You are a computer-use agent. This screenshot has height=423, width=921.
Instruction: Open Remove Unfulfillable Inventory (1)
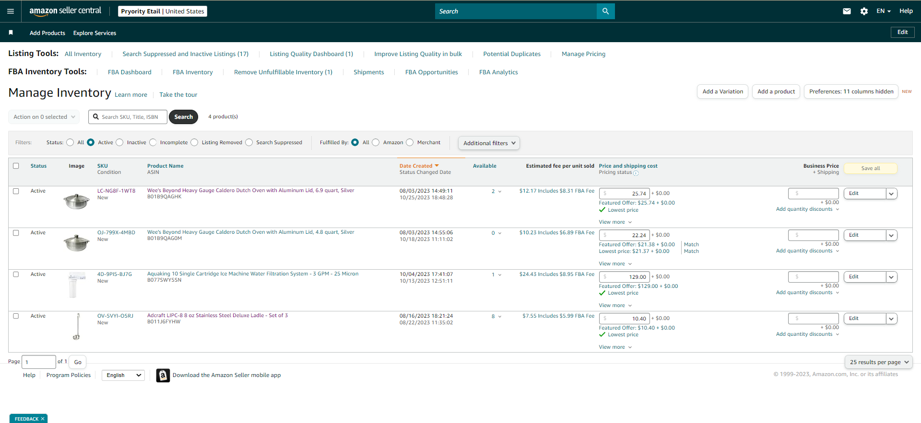point(283,72)
